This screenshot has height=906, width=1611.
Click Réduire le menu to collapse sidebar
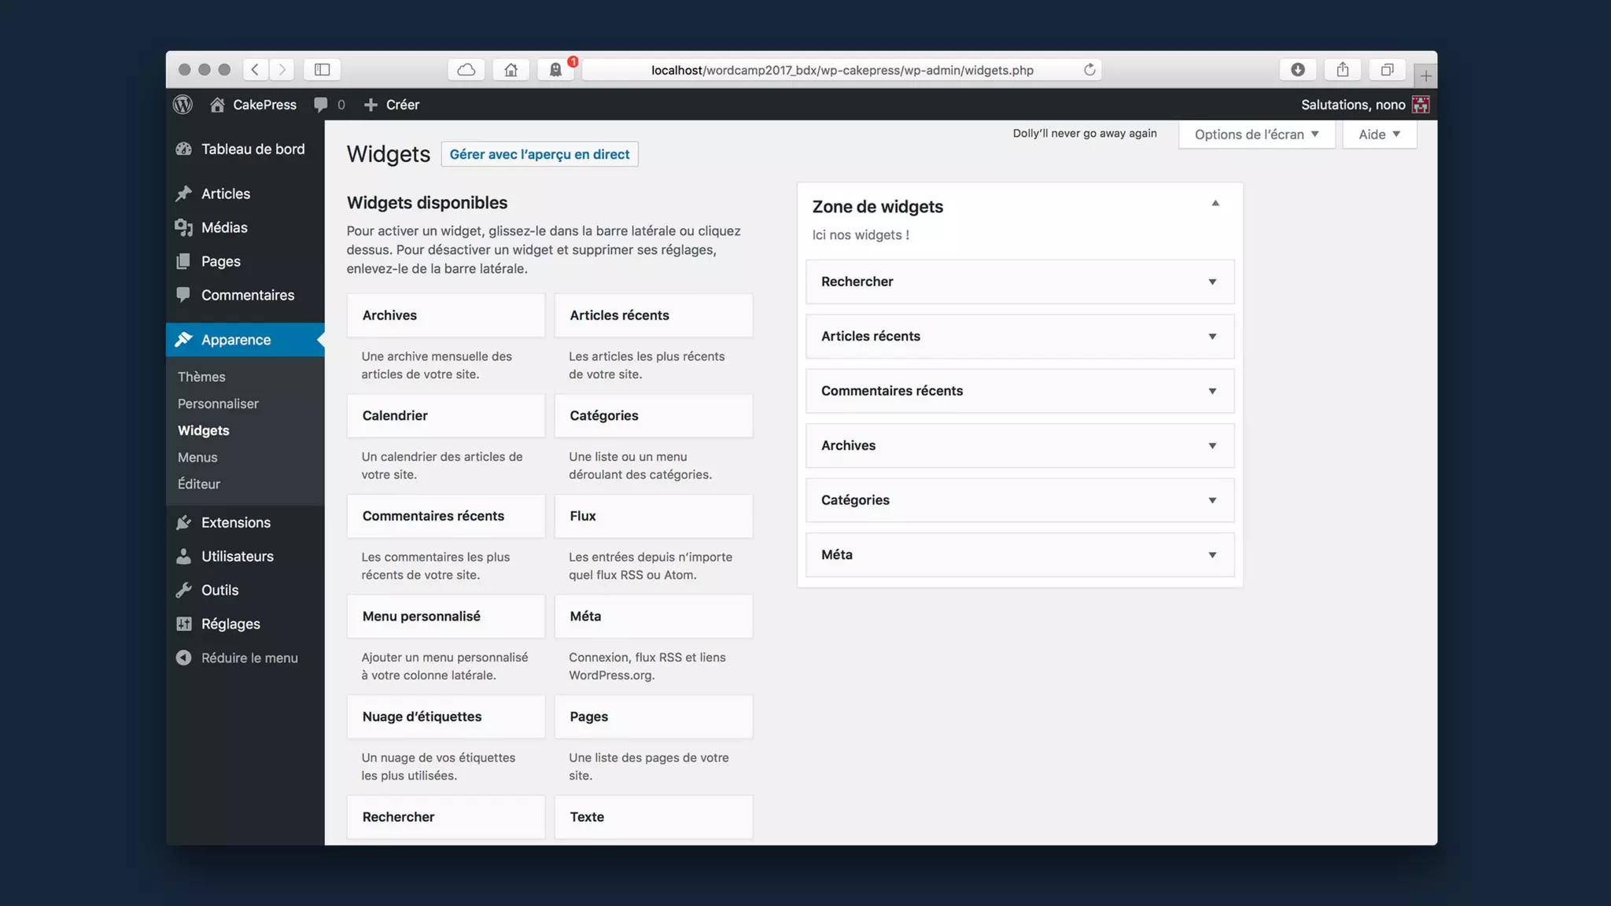click(x=249, y=657)
